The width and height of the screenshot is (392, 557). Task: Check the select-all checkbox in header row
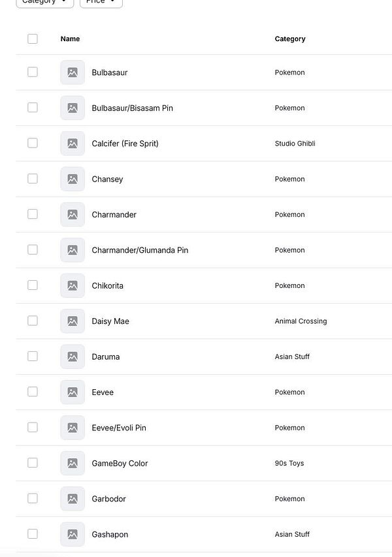click(33, 39)
